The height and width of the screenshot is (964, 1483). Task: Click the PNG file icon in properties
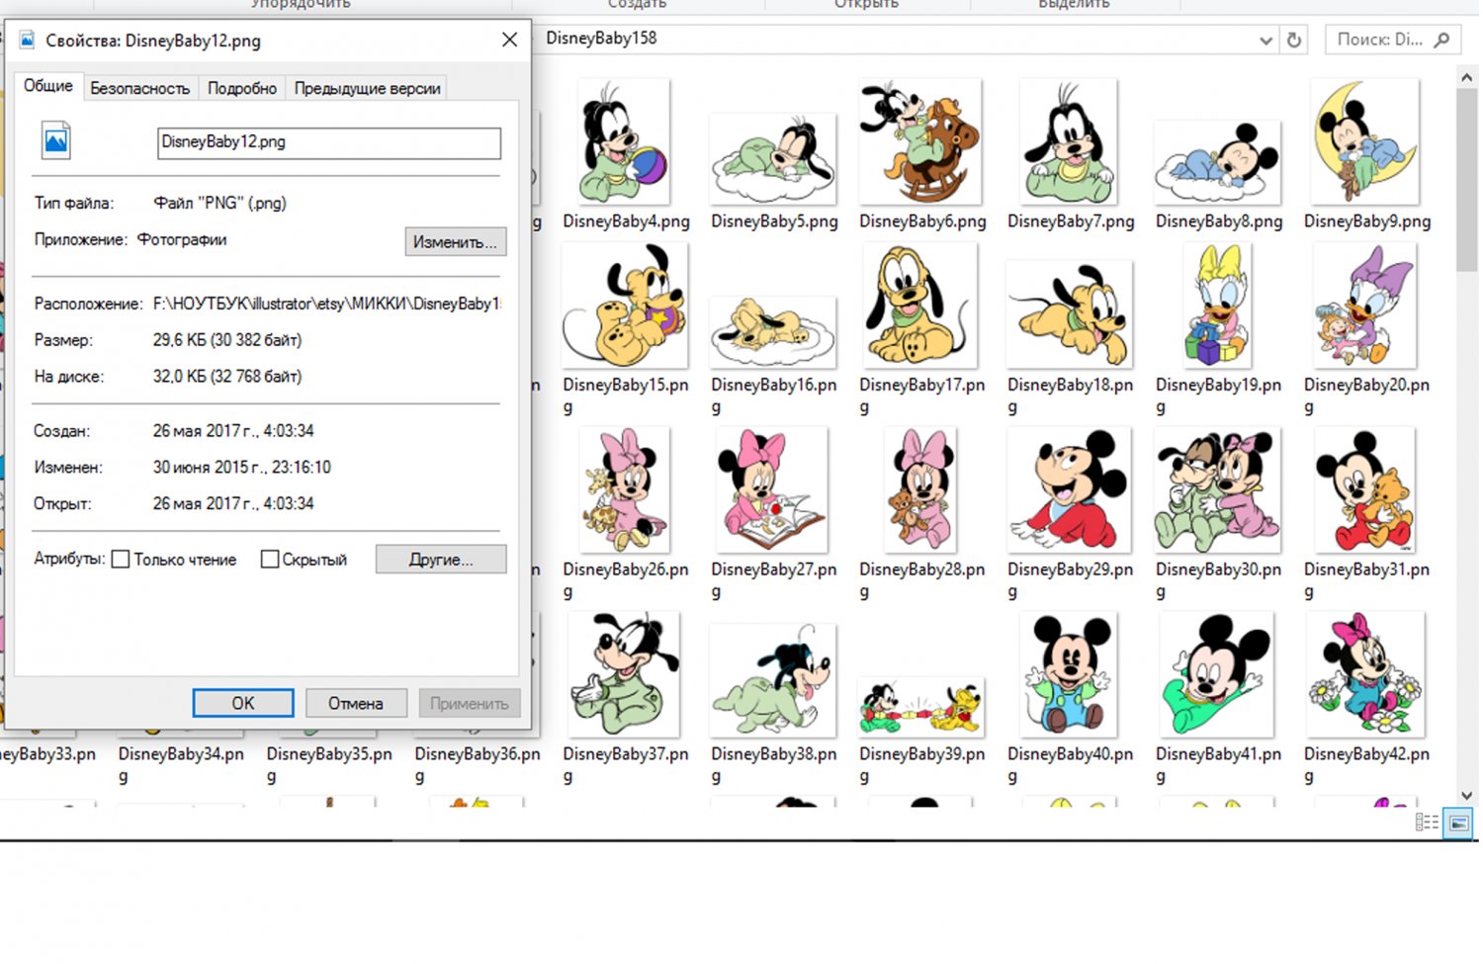[x=56, y=140]
